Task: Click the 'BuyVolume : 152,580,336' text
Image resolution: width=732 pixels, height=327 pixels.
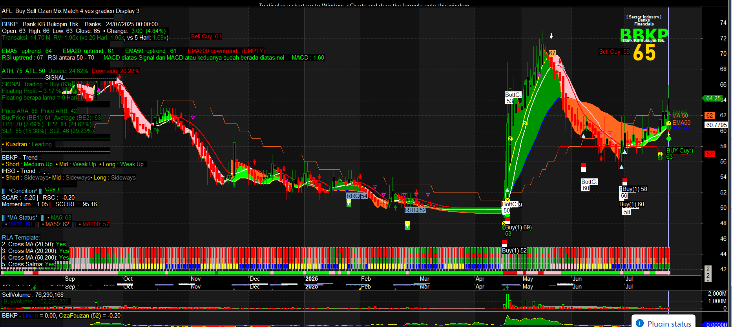Action: point(36,302)
